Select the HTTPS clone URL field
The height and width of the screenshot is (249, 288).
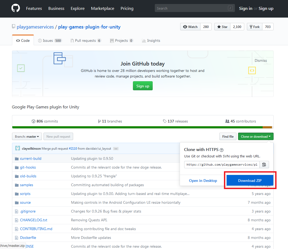(x=222, y=165)
